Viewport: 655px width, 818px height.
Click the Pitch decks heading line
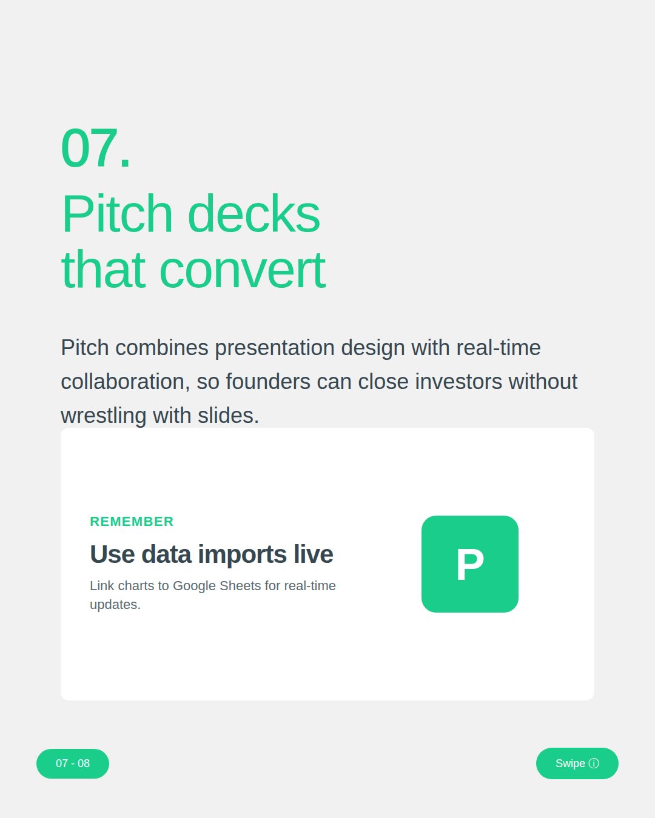pyautogui.click(x=190, y=214)
